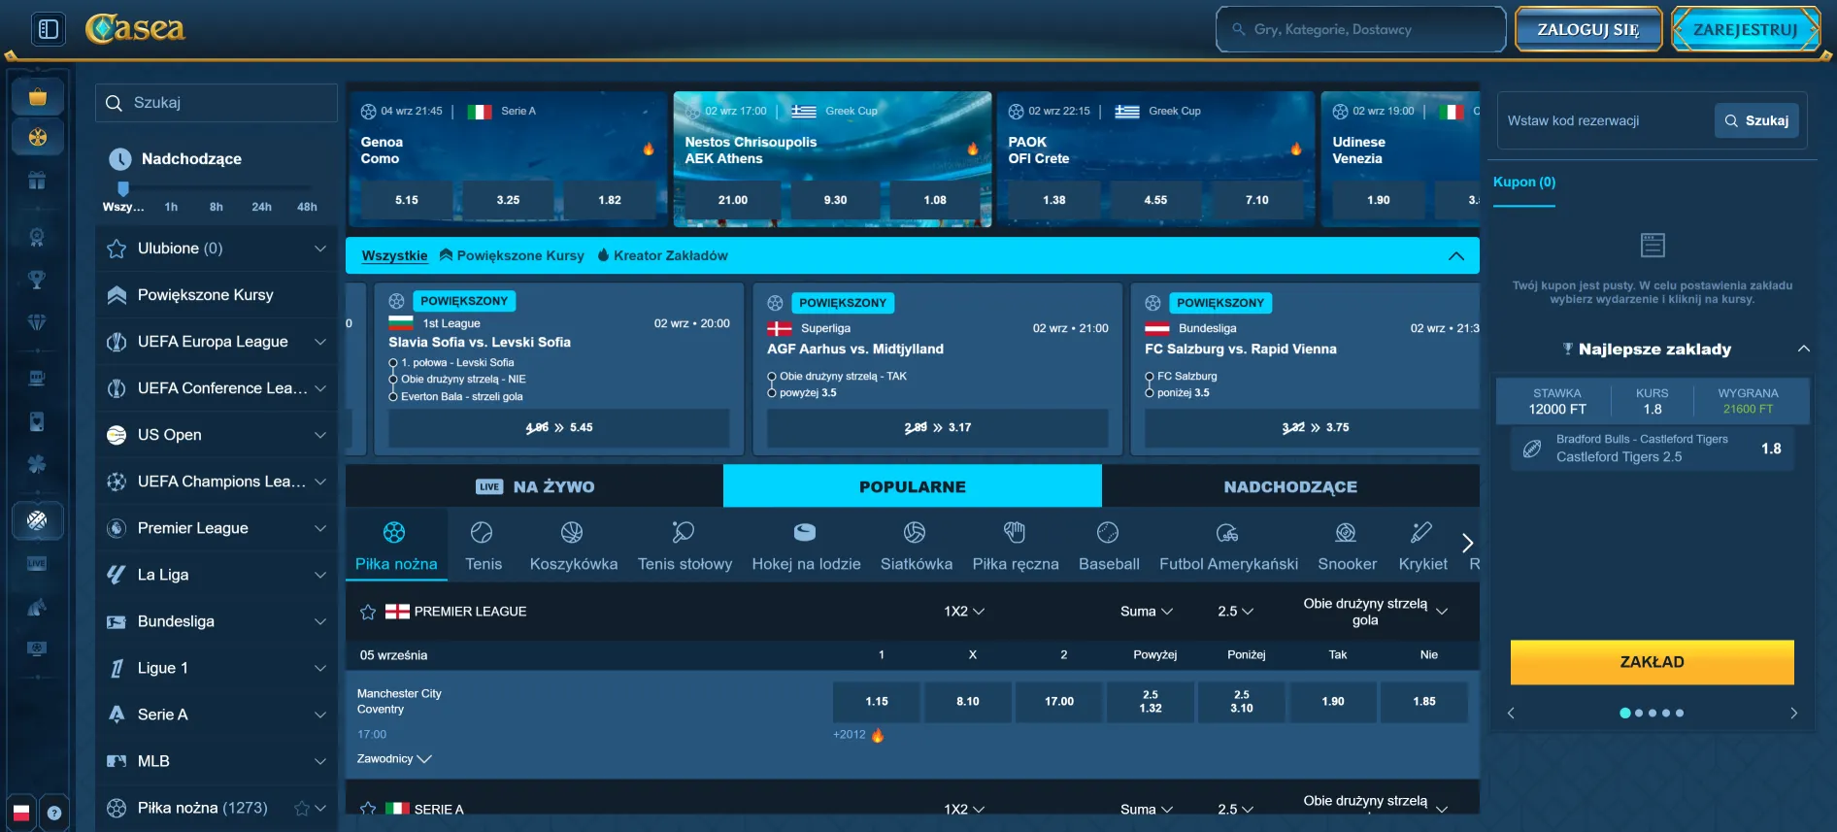This screenshot has width=1837, height=832.
Task: Select the Wszystkie filter tab
Action: (x=394, y=255)
